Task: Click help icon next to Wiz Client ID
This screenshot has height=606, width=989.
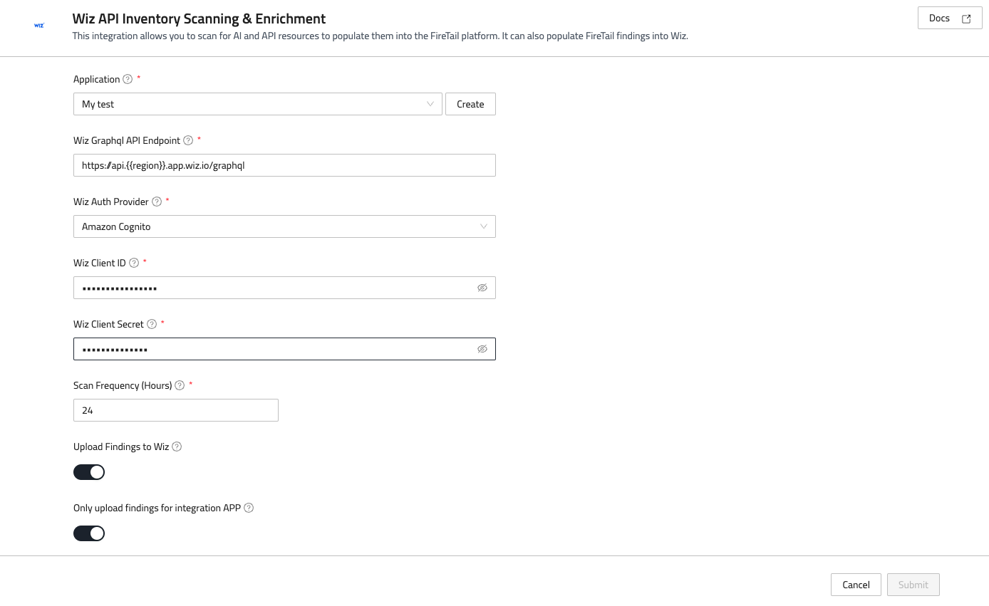Action: click(134, 263)
